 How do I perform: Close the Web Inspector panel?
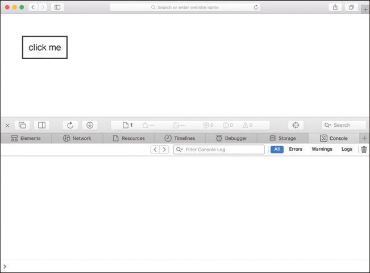pos(7,125)
